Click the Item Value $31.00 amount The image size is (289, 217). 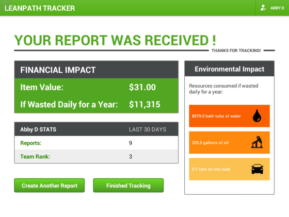tap(142, 87)
